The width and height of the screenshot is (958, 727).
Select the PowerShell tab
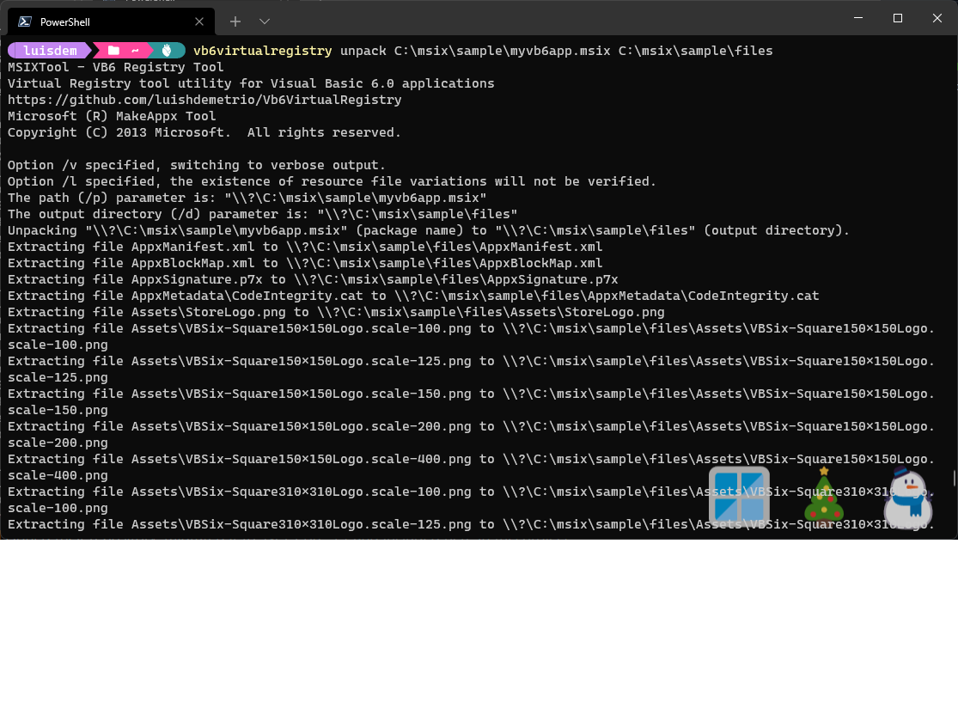point(111,21)
